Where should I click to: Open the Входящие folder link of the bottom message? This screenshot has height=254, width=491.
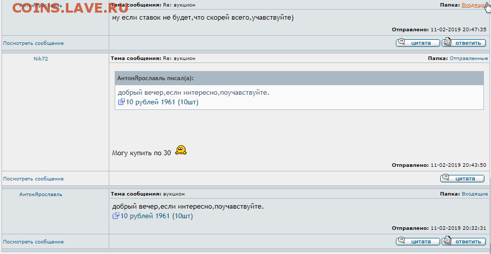click(475, 194)
